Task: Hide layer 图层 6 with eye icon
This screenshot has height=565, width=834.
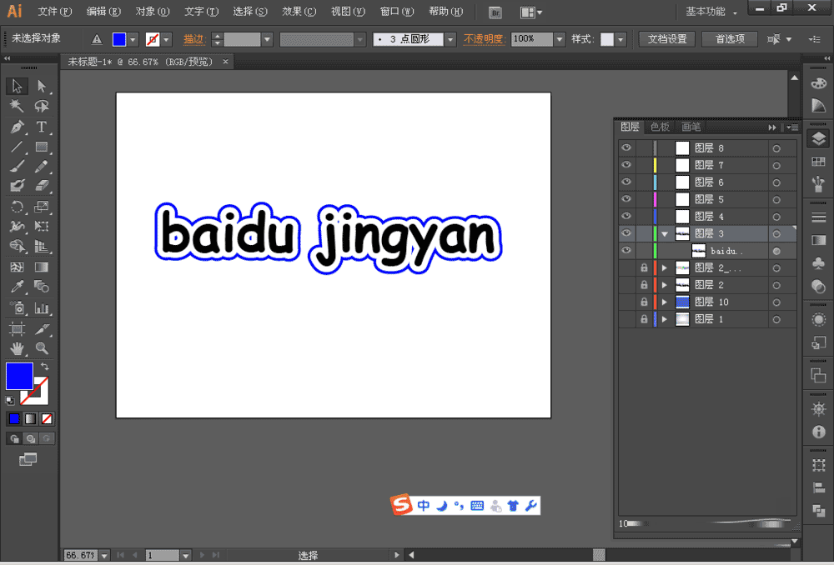Action: (x=626, y=182)
